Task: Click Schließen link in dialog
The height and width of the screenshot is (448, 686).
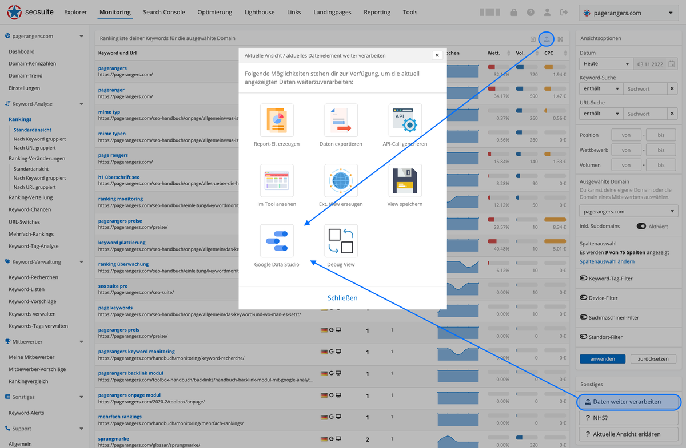Action: pos(342,298)
